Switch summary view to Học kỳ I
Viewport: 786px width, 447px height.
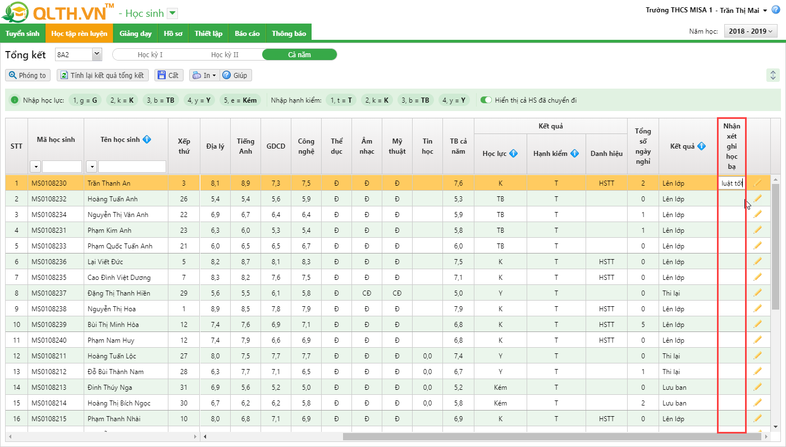[x=150, y=54]
